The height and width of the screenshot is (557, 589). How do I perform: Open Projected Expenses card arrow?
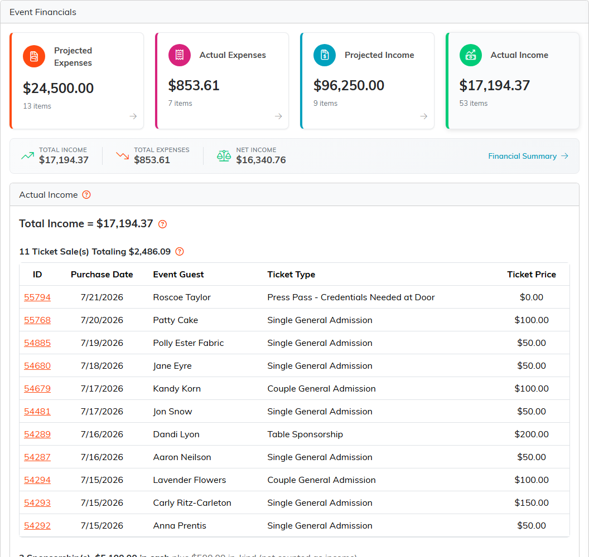(133, 116)
